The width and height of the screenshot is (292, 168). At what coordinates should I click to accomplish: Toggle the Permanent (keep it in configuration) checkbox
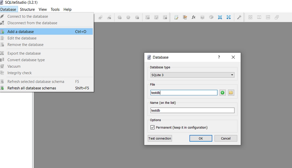(152, 127)
